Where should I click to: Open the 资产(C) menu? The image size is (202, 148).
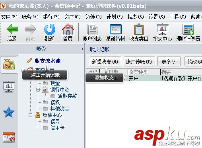pos(72,17)
